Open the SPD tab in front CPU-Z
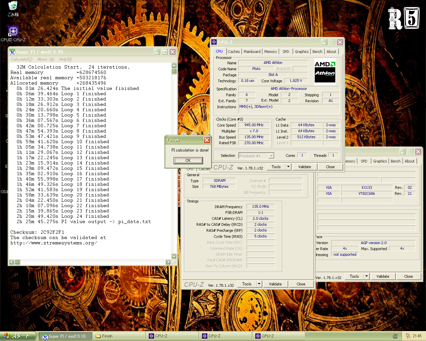This screenshot has width=426, height=341. point(286,52)
